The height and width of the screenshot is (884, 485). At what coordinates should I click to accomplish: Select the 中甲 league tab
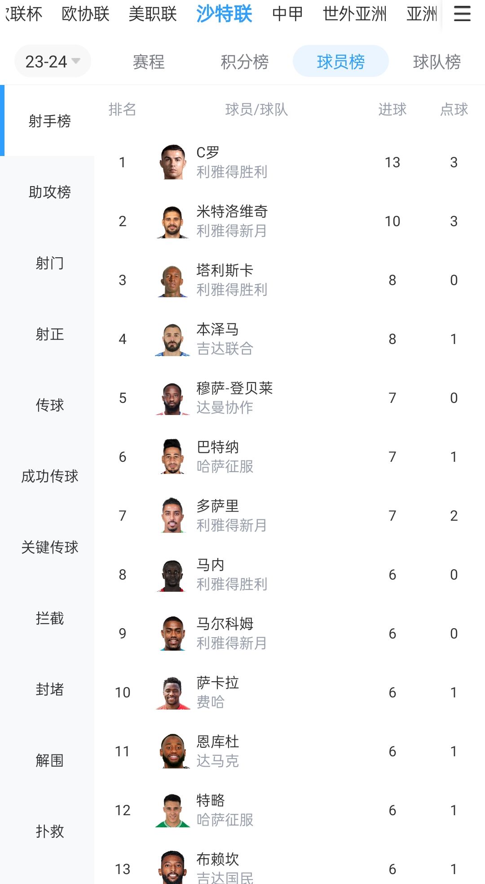pos(287,14)
